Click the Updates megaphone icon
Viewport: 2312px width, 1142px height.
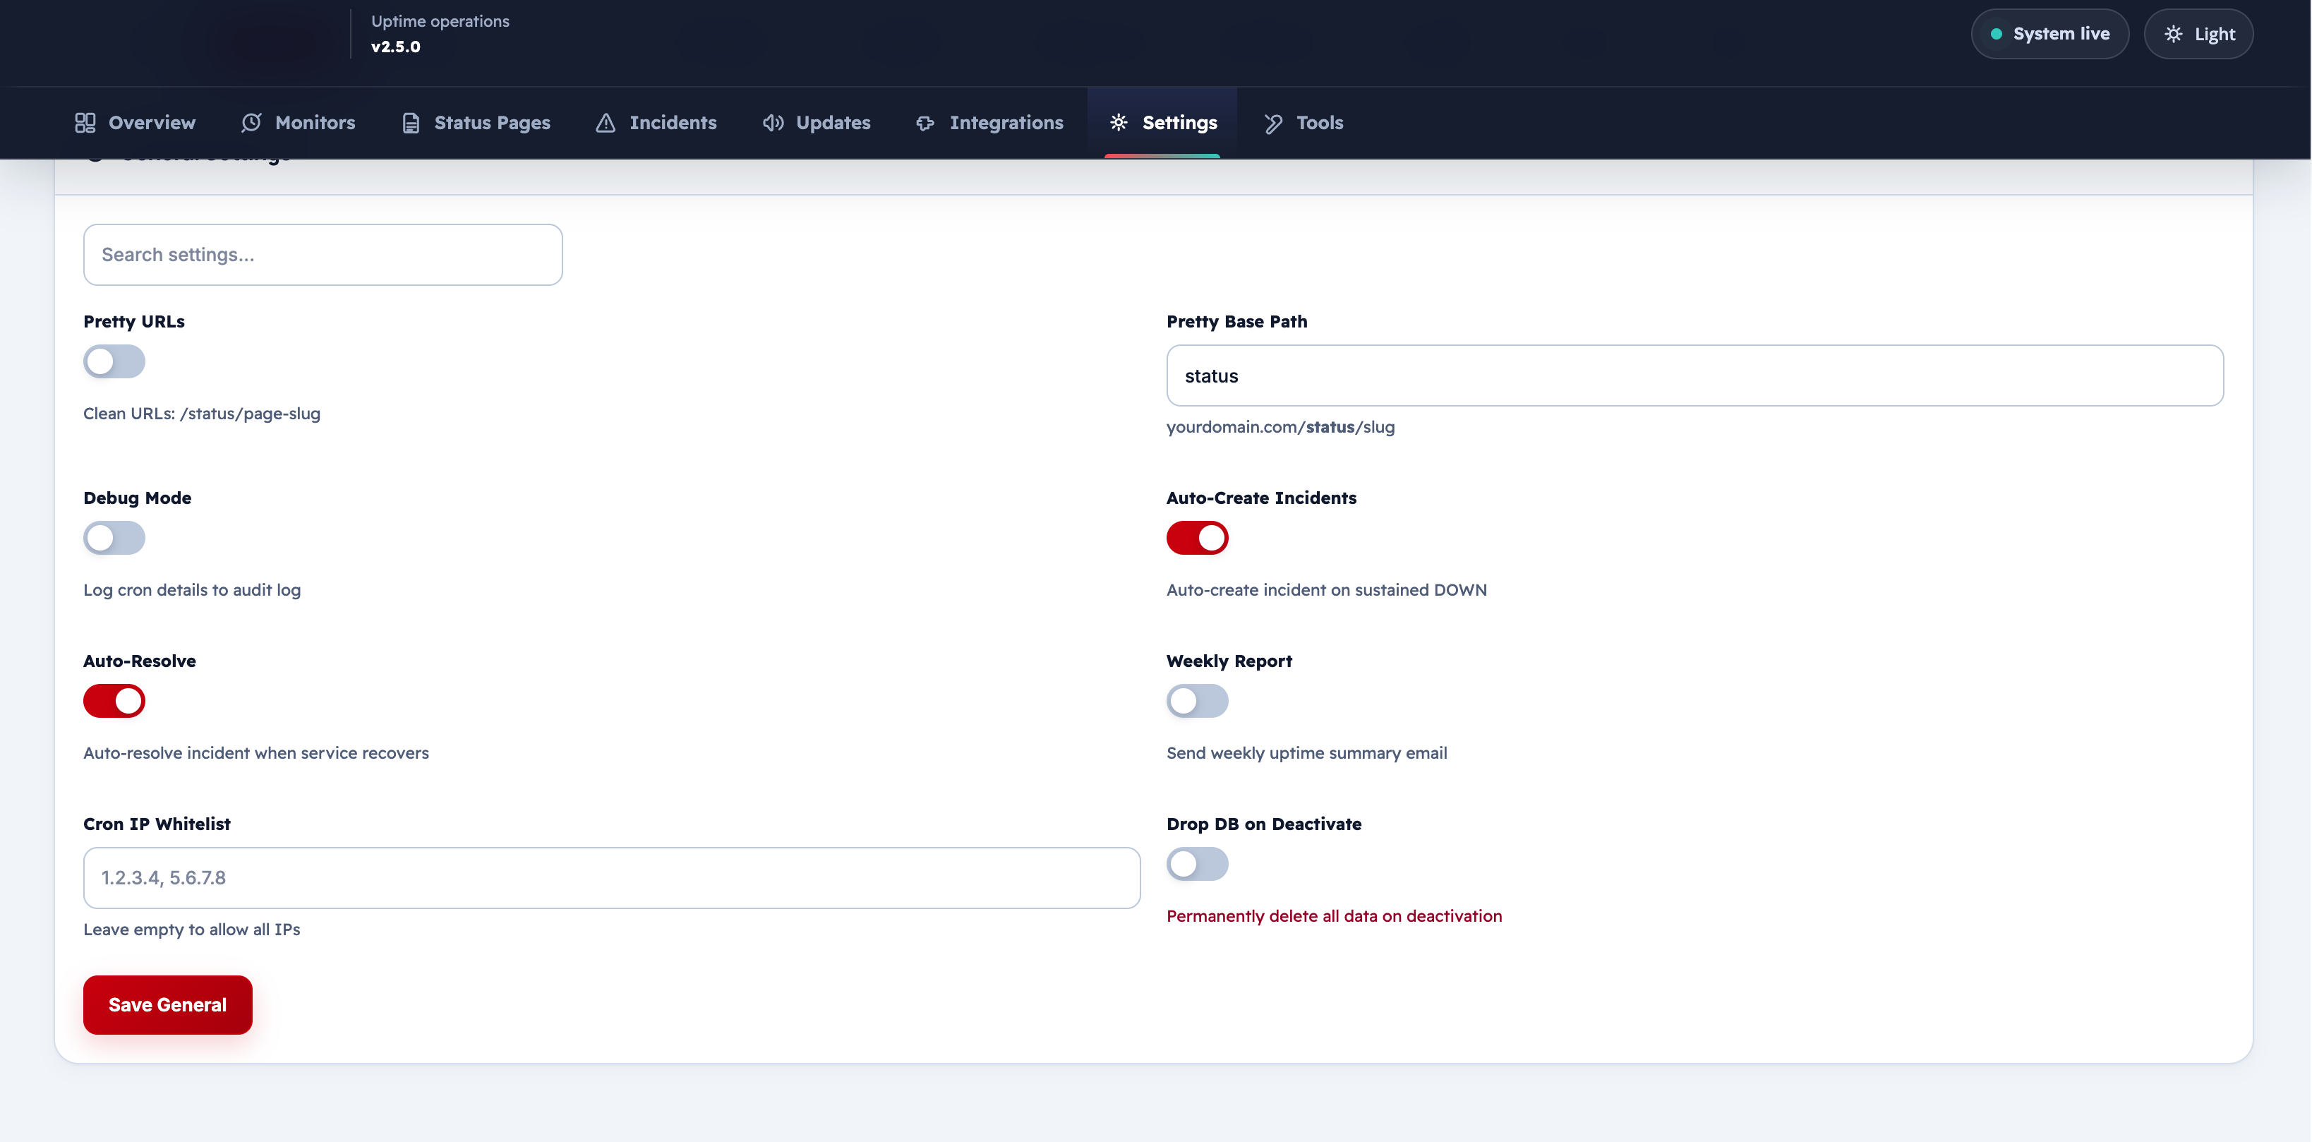click(x=773, y=123)
